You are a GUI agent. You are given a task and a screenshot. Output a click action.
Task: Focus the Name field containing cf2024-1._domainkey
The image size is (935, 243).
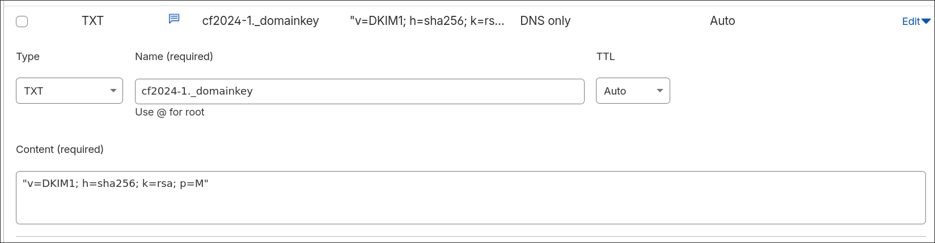(x=359, y=91)
